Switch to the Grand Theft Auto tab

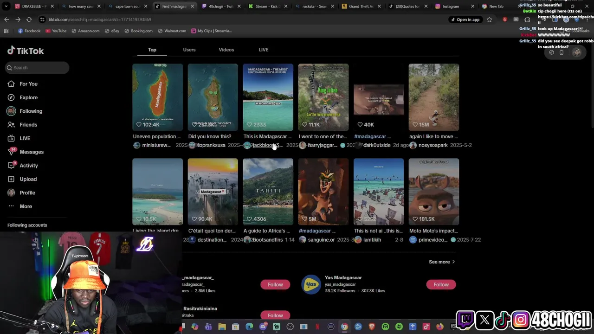(361, 6)
